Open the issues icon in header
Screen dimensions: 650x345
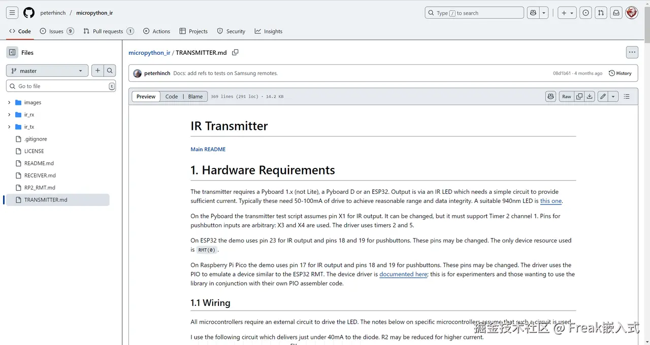coord(586,13)
